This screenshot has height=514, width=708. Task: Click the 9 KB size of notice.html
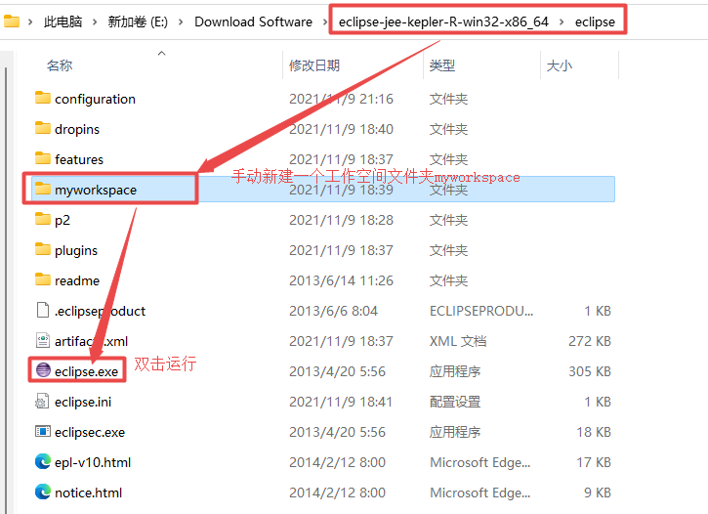coord(598,493)
